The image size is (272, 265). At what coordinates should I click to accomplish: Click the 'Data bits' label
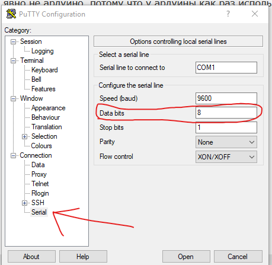tap(112, 113)
